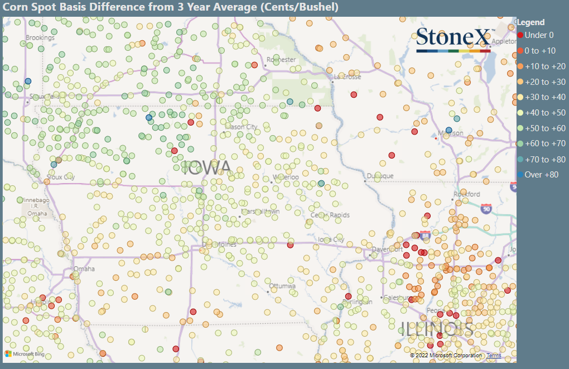
Task: Click the Rockford city label
Action: 467,194
